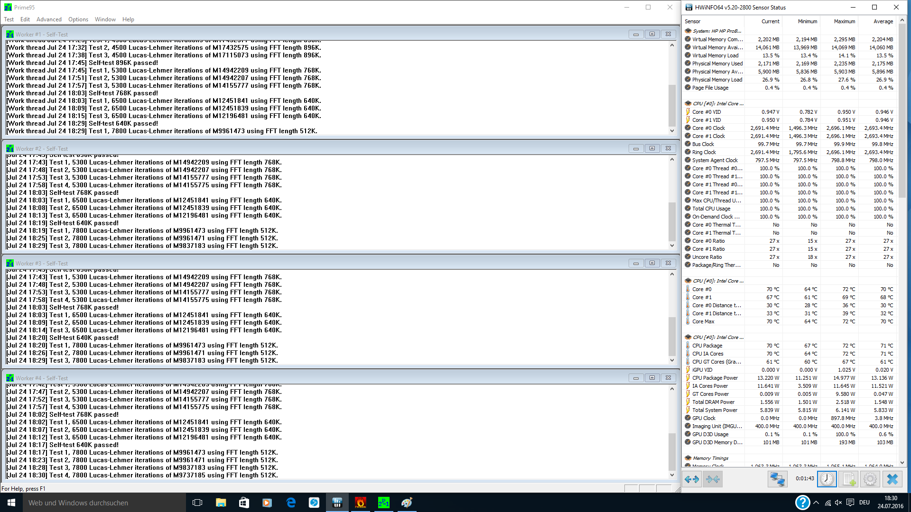Image resolution: width=911 pixels, height=512 pixels.
Task: Select the iGPU VID sensor row
Action: [790, 370]
